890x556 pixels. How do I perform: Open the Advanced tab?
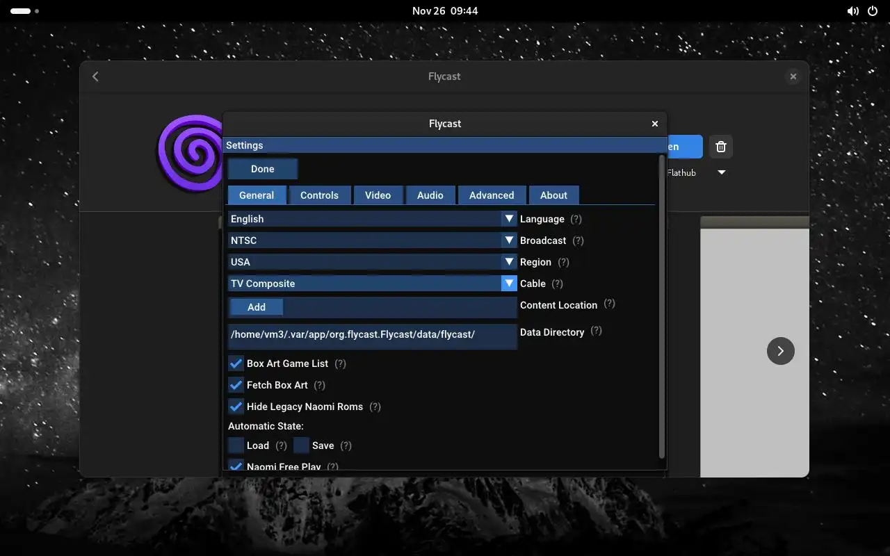click(492, 195)
